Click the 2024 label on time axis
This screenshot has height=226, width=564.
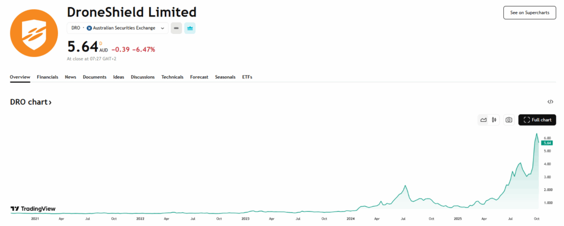[351, 218]
